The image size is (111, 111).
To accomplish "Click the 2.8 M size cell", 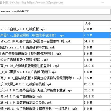I will [97, 103].
